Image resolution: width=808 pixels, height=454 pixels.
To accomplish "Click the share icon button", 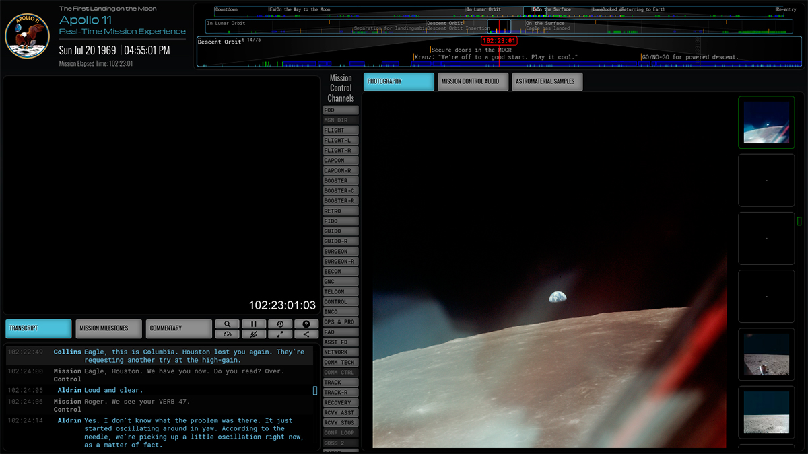I will coord(306,334).
